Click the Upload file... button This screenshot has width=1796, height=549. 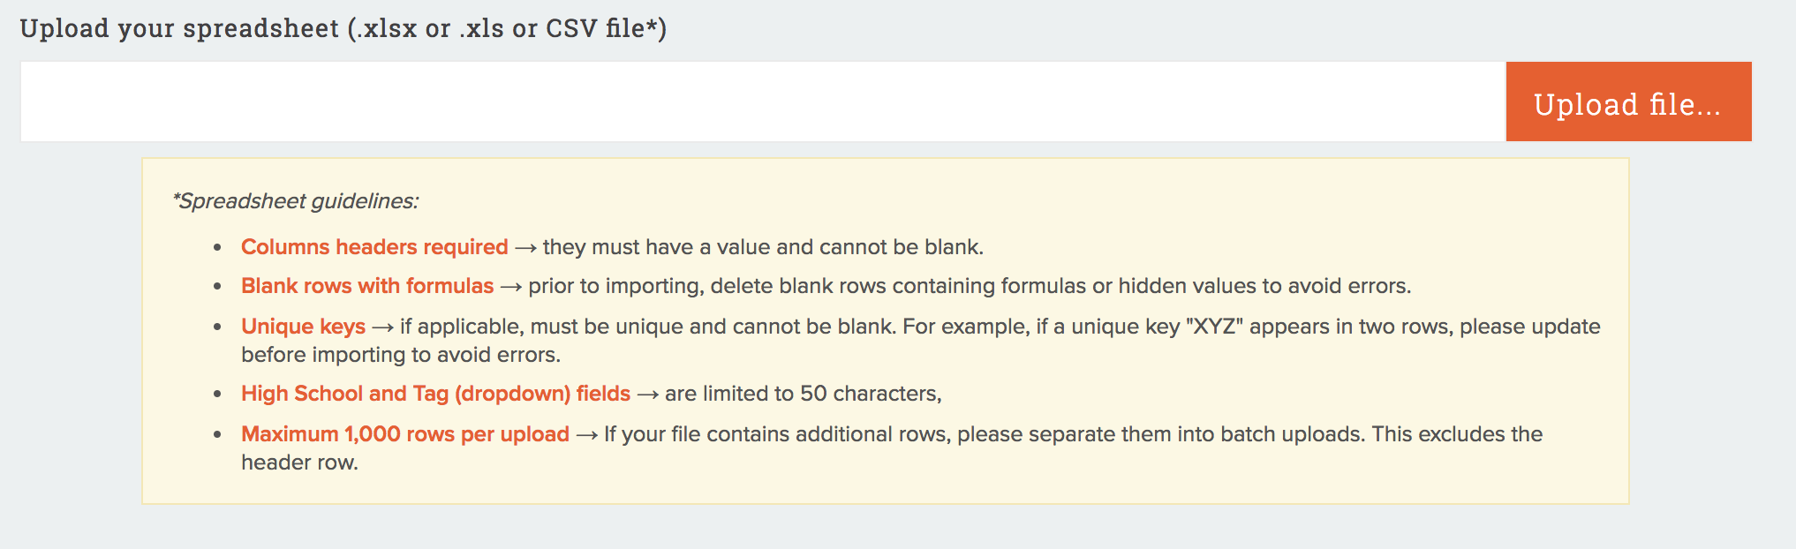(1628, 102)
